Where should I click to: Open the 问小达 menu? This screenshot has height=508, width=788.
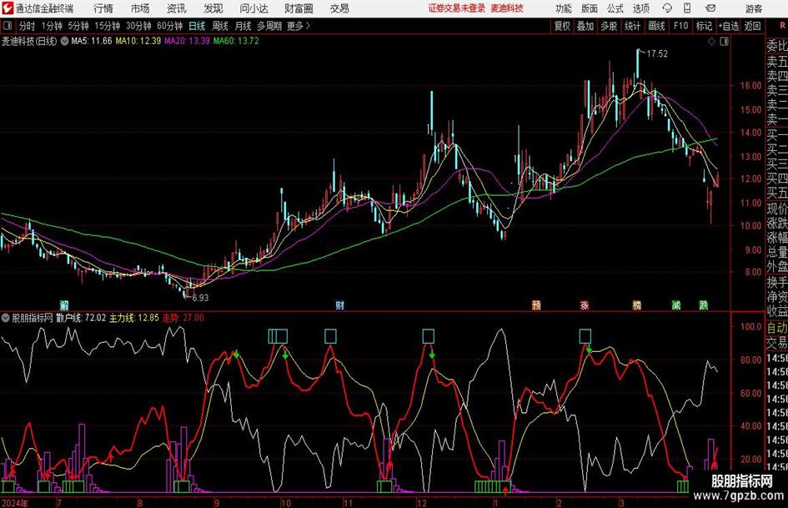pos(253,8)
